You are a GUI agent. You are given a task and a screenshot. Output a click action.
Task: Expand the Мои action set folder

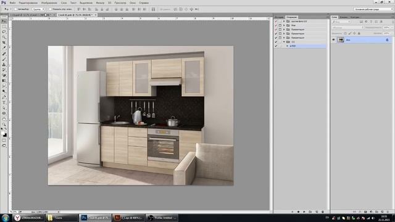point(284,25)
